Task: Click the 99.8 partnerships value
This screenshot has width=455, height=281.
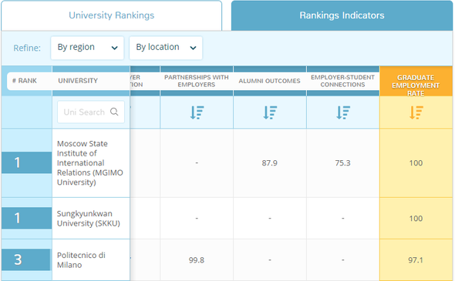Action: pyautogui.click(x=197, y=260)
